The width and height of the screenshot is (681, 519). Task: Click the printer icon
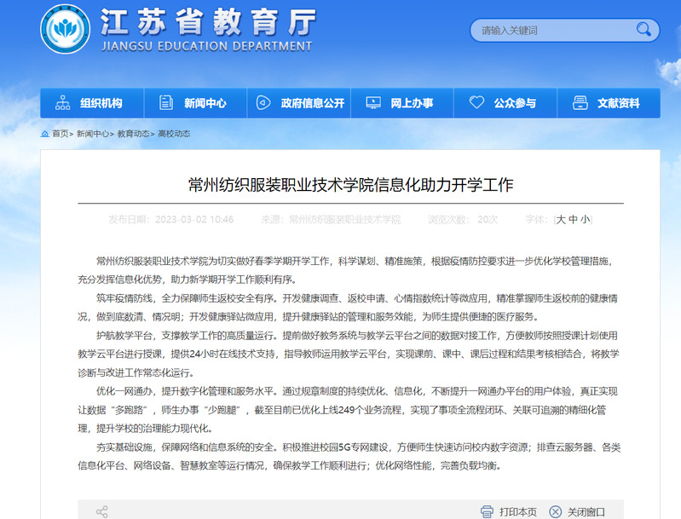click(487, 511)
